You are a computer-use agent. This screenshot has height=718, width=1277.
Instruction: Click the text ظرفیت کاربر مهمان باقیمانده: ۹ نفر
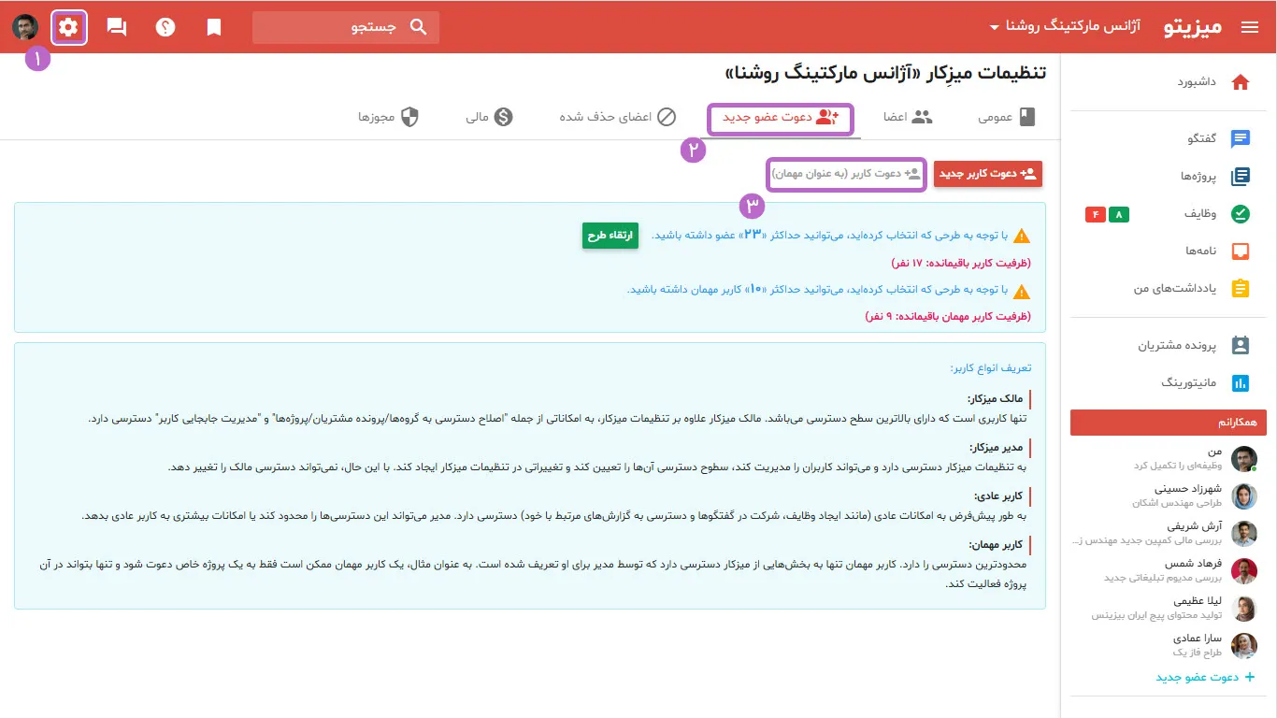tap(949, 317)
